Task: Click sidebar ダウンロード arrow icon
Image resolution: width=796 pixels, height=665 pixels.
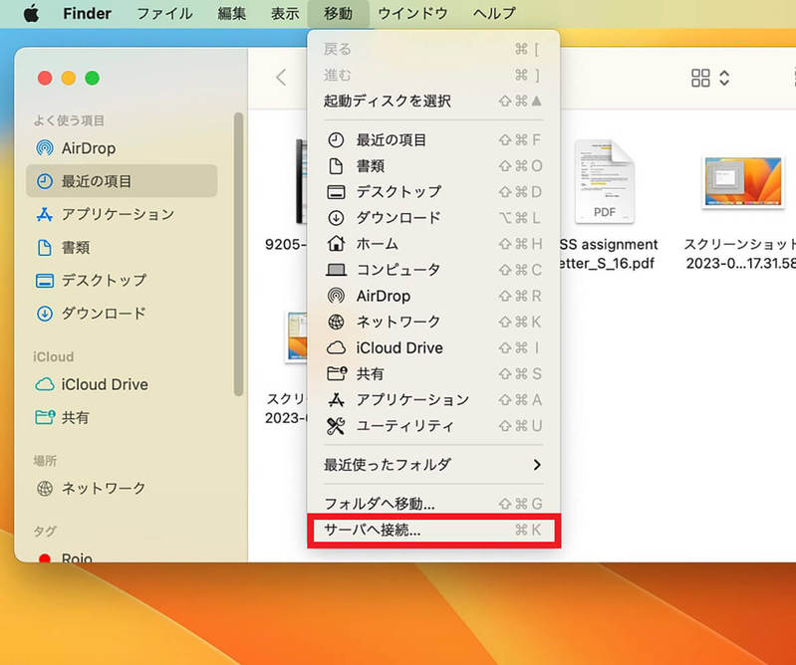Action: [45, 314]
